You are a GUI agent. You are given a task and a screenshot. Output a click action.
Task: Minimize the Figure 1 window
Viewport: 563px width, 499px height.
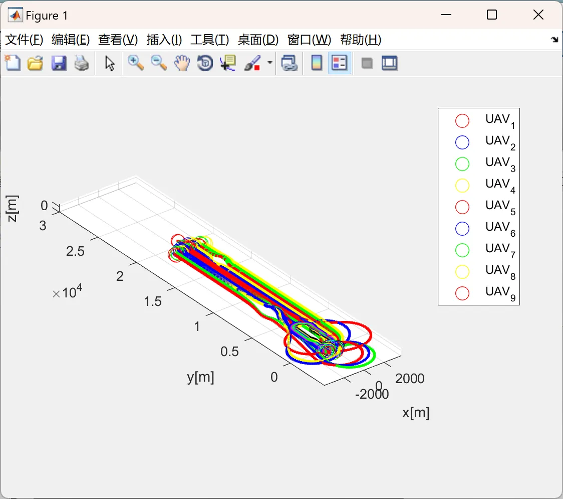(x=446, y=15)
